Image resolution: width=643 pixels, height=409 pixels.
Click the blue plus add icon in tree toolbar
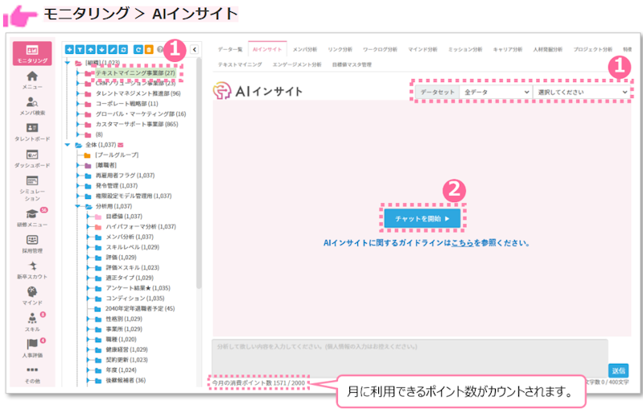click(69, 50)
